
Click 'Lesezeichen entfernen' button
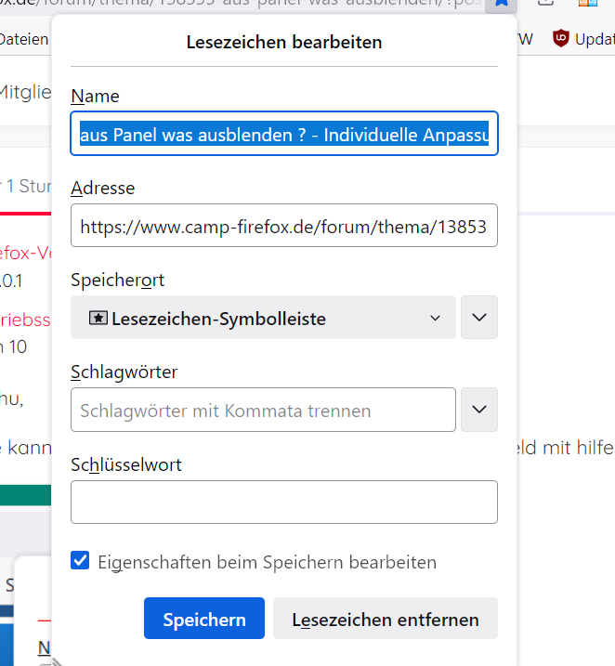pos(386,619)
